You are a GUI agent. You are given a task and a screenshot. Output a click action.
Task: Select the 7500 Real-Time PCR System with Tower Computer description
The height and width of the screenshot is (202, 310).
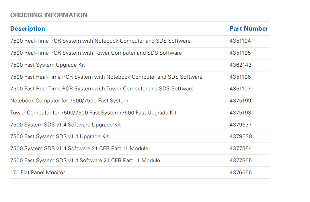[x=96, y=53]
